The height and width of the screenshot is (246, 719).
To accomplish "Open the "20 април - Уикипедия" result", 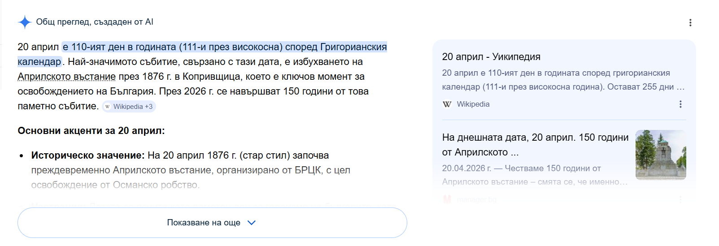I will (491, 57).
